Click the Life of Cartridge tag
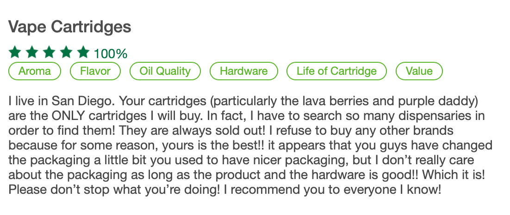 [336, 71]
